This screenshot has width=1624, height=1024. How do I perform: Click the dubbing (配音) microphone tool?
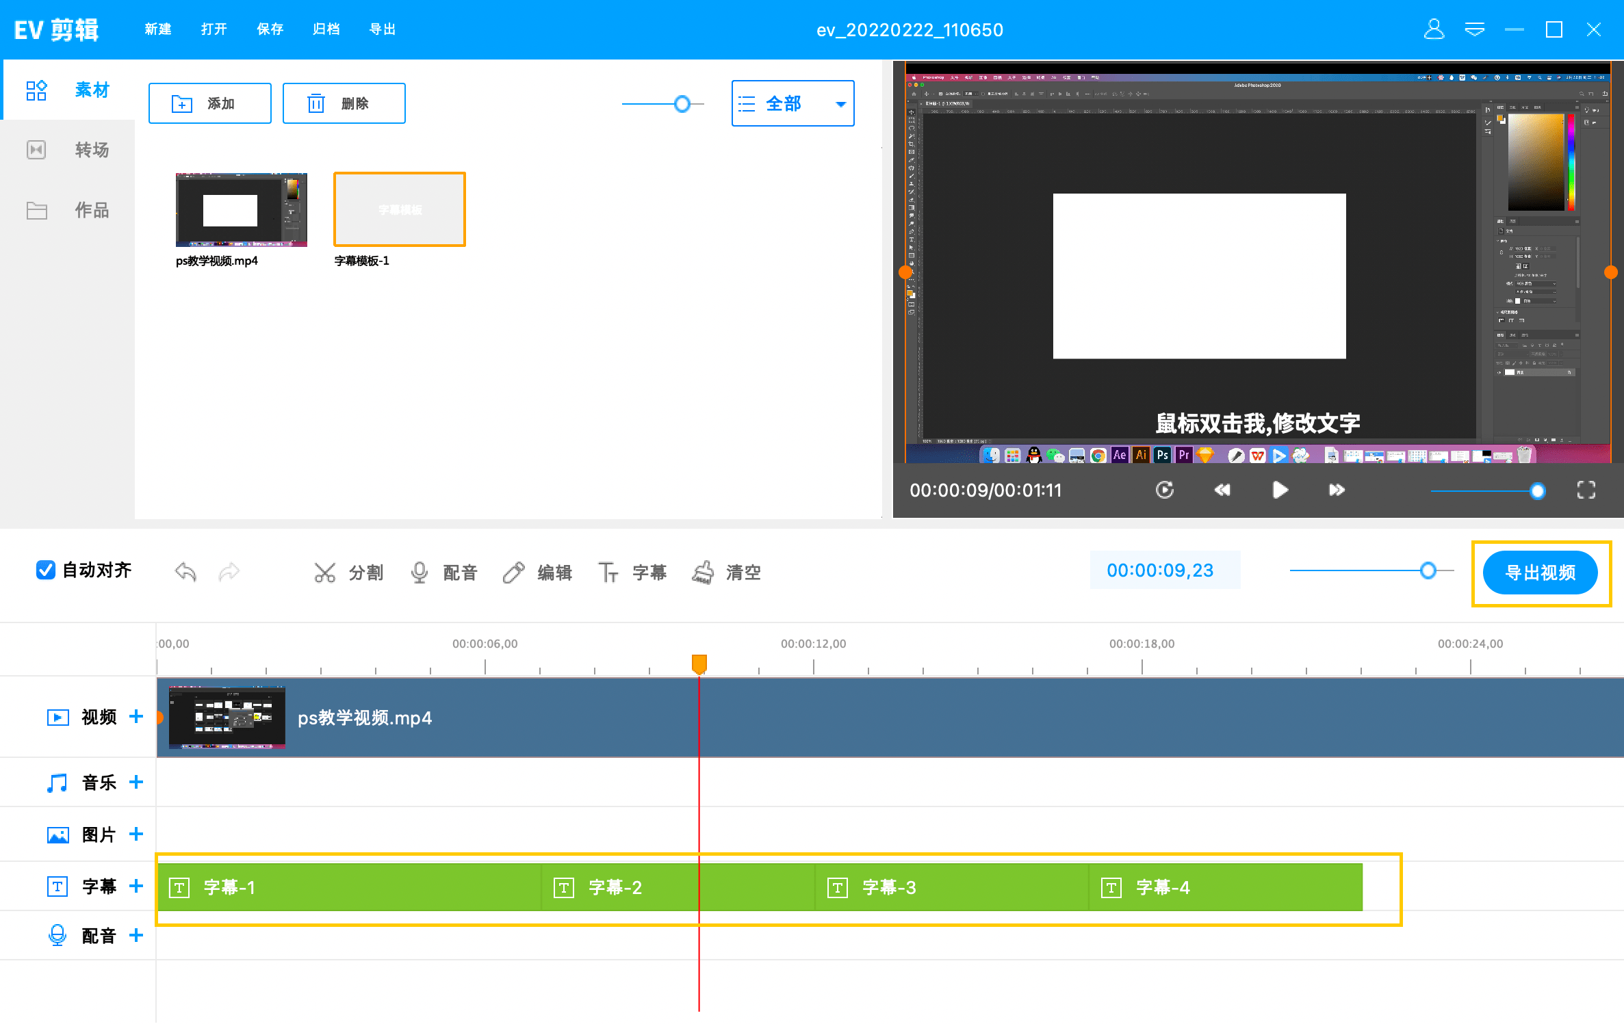[443, 573]
